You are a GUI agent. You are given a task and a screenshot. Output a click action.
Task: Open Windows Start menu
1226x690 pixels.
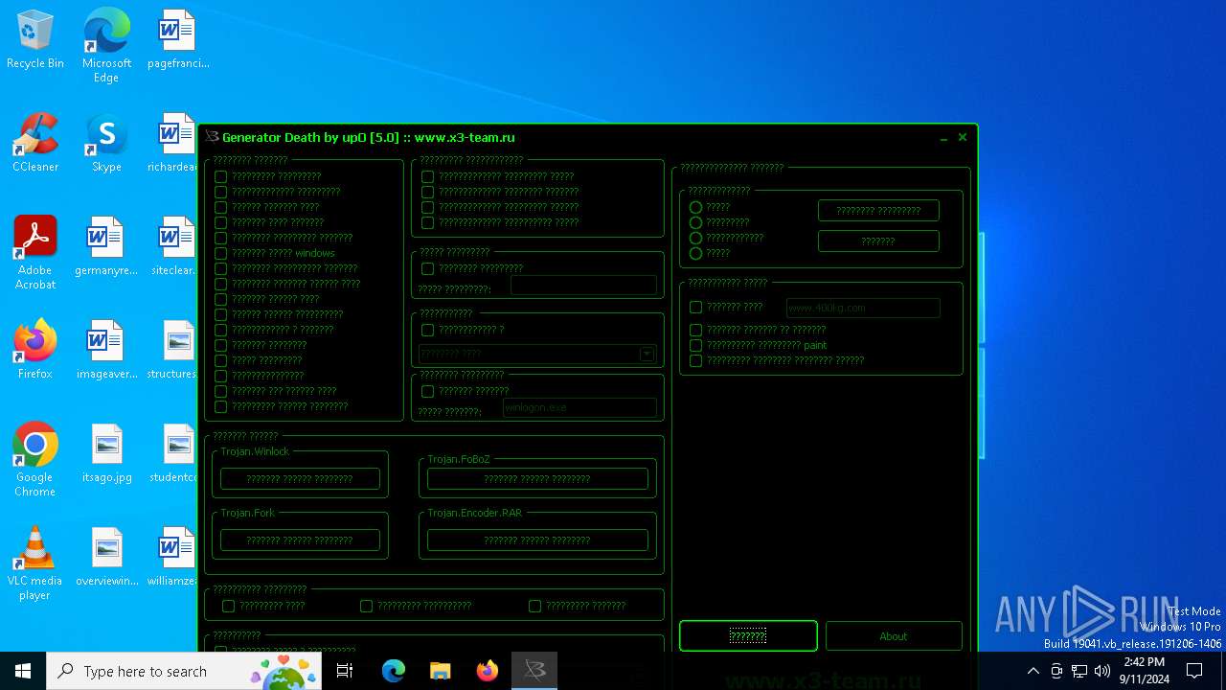(x=23, y=671)
